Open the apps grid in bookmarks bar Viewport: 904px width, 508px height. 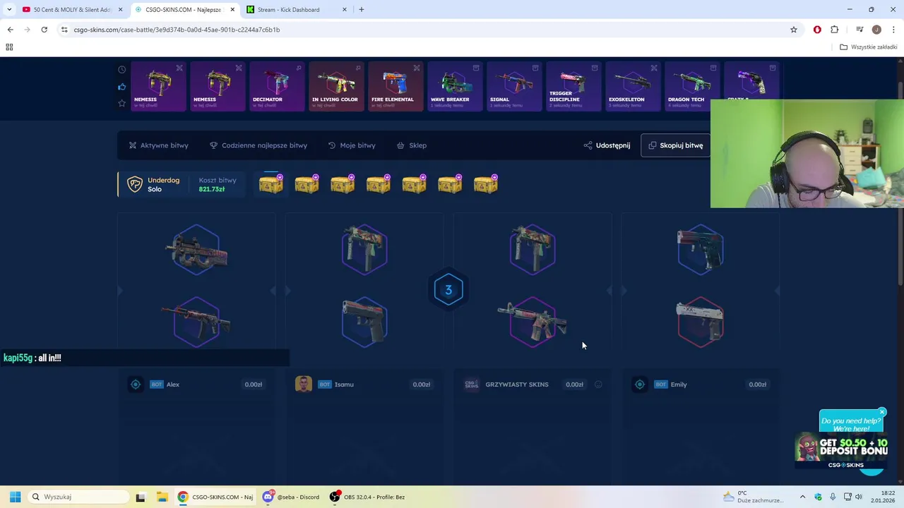pyautogui.click(x=9, y=47)
